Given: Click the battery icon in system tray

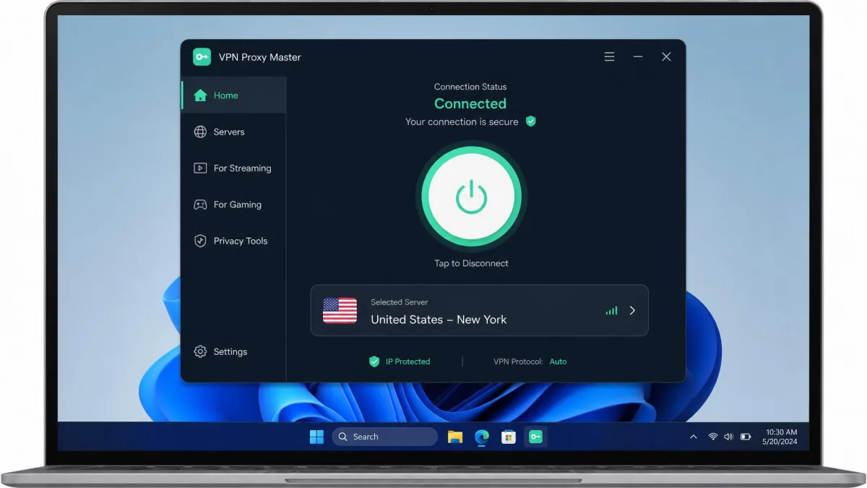Looking at the screenshot, I should tap(746, 437).
